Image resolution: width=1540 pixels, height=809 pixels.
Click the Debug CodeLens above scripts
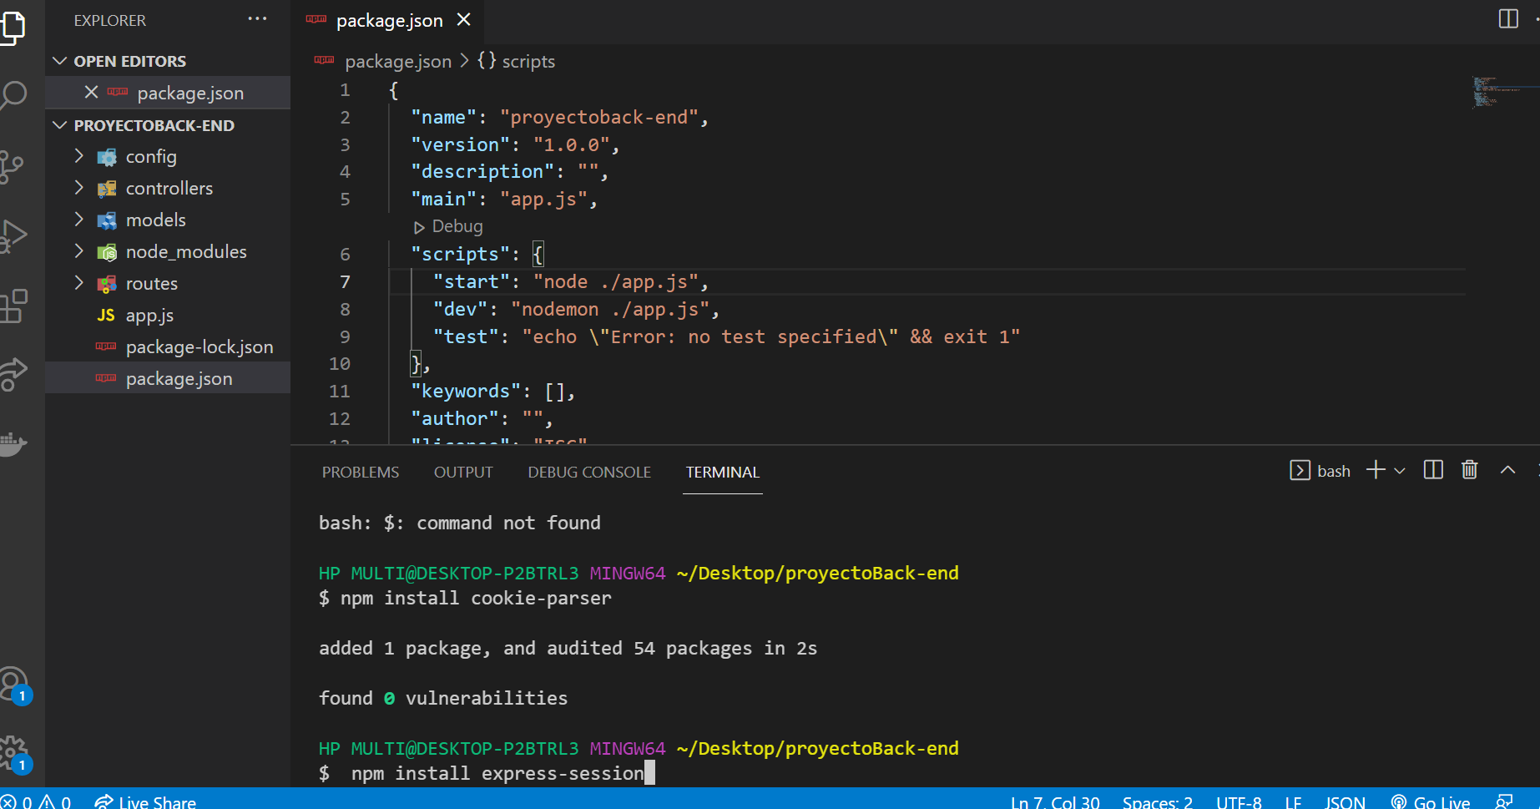(448, 226)
